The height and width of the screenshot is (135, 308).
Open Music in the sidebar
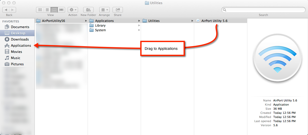[x=17, y=58]
